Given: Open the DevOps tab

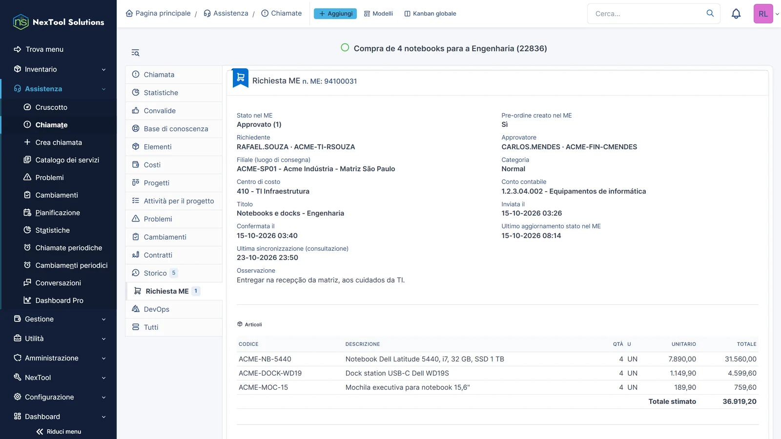Looking at the screenshot, I should [x=174, y=309].
